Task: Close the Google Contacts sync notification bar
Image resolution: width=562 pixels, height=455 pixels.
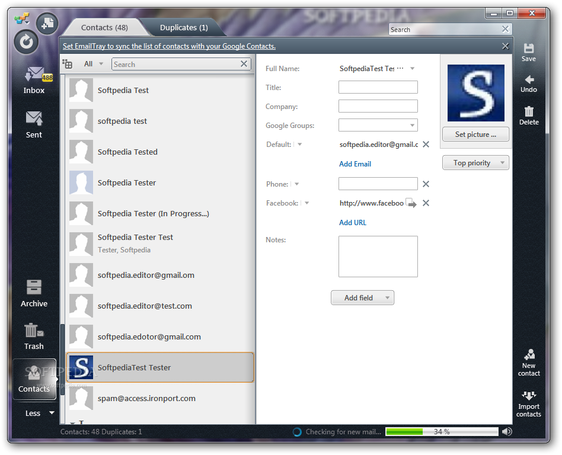Action: pyautogui.click(x=505, y=46)
